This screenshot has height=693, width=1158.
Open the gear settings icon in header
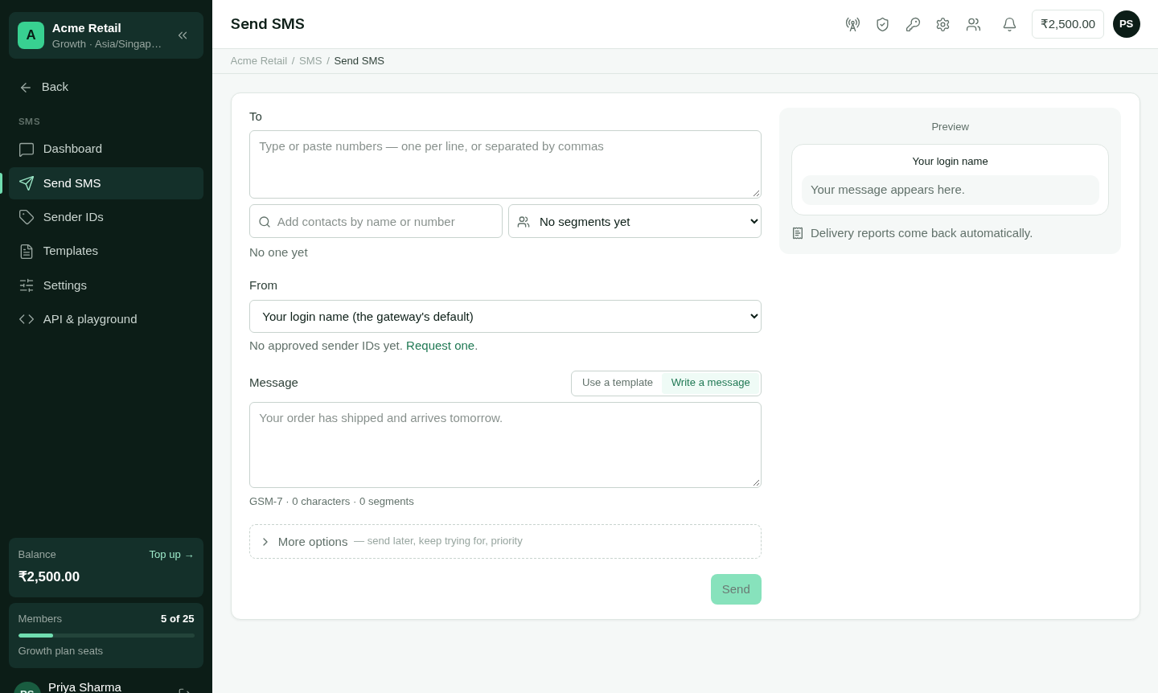[942, 24]
